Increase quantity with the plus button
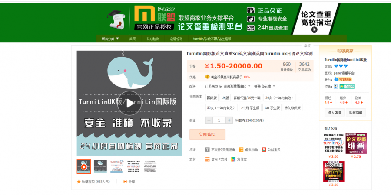This screenshot has width=391, height=195. (229, 120)
